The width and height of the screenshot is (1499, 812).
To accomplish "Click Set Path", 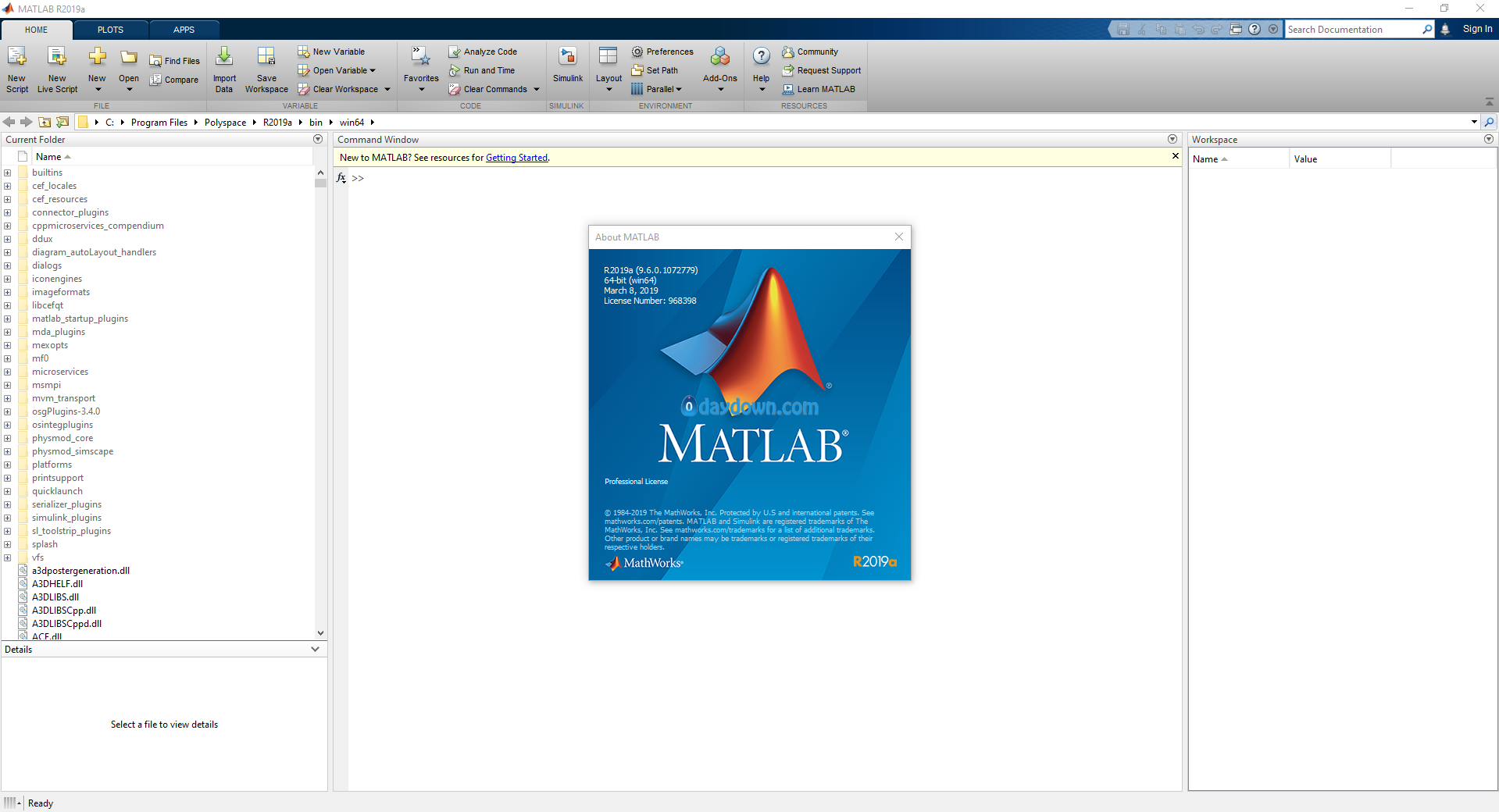I will click(x=655, y=70).
